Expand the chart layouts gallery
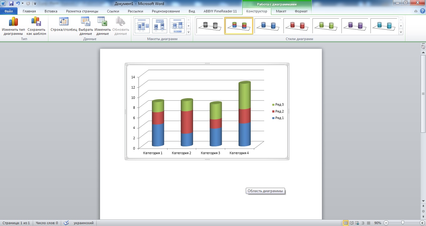 pyautogui.click(x=188, y=32)
